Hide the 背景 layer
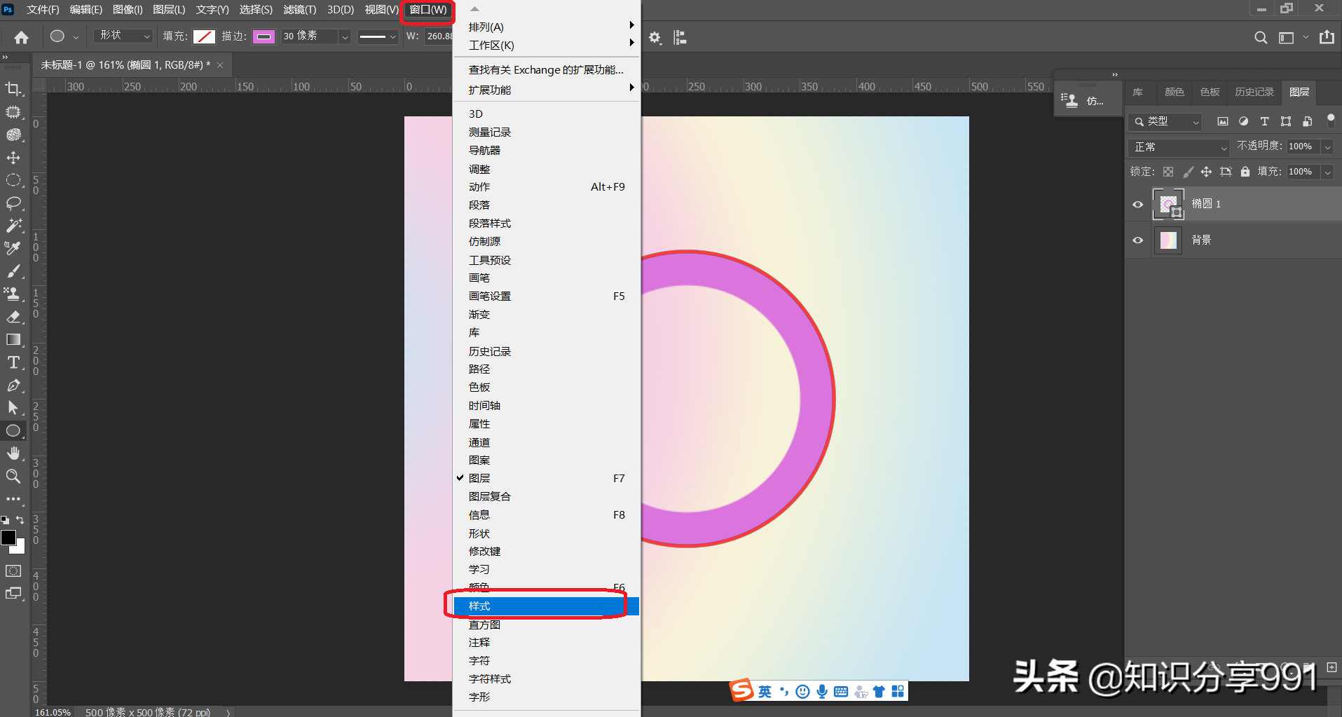Screen dimensions: 1342x717 pyautogui.click(x=1137, y=240)
